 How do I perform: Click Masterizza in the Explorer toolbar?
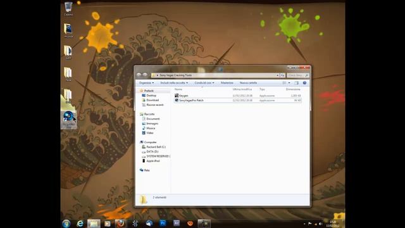(227, 83)
